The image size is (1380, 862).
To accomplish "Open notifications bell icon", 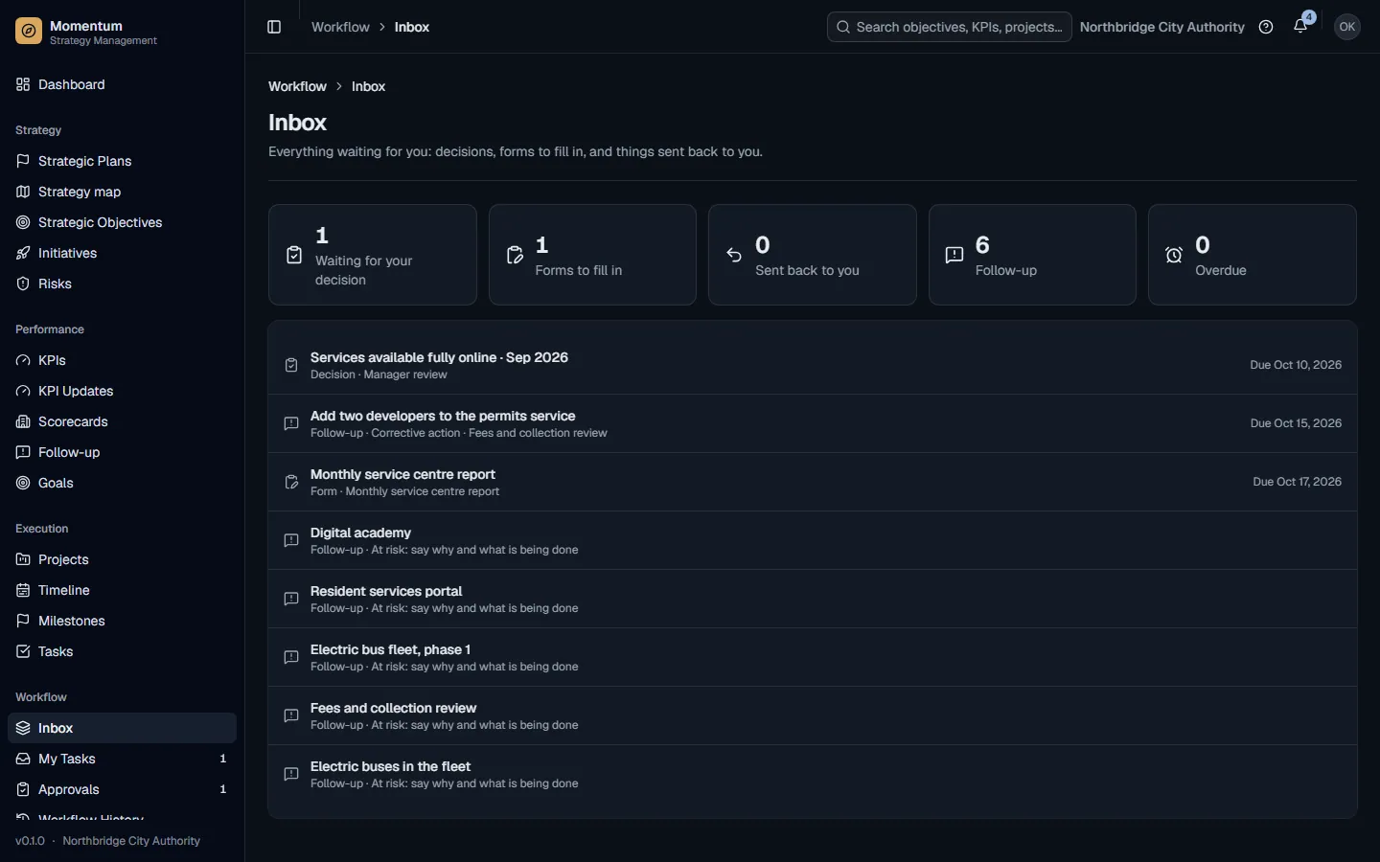I will (1300, 27).
